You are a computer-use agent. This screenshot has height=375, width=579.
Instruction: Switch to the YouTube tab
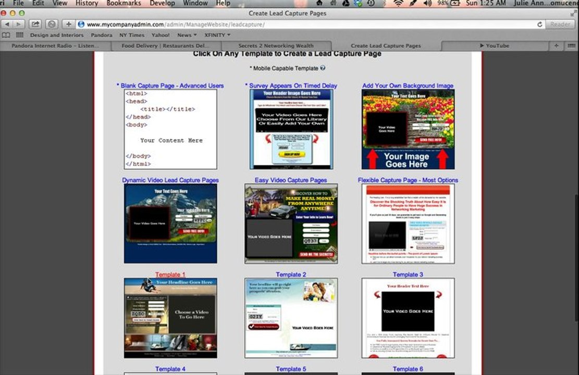[495, 46]
